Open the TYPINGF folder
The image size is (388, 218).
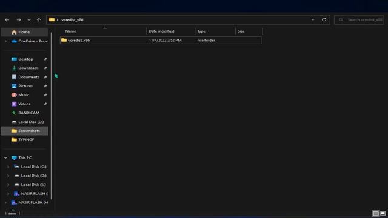(23, 140)
